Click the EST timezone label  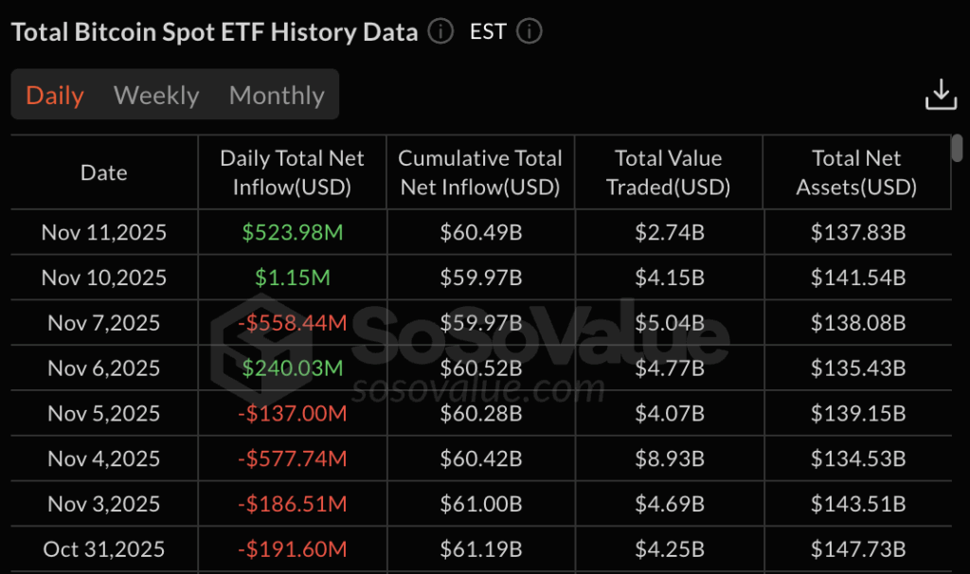tap(488, 32)
